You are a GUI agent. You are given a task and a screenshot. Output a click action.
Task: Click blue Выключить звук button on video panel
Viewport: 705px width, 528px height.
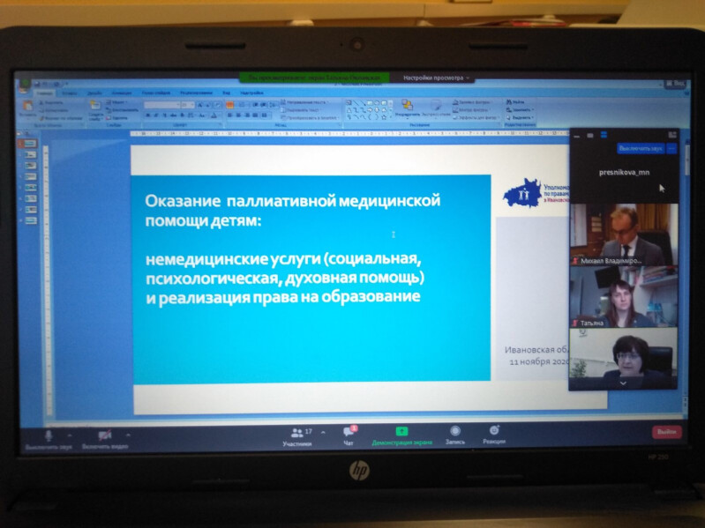[641, 150]
